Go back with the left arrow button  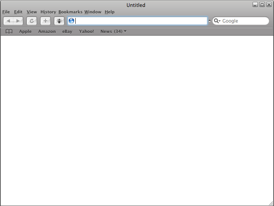(x=8, y=21)
